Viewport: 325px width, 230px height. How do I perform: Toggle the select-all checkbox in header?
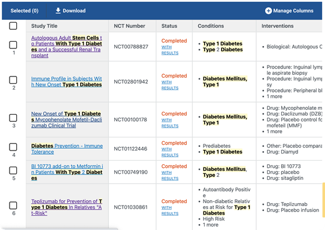pyautogui.click(x=13, y=26)
